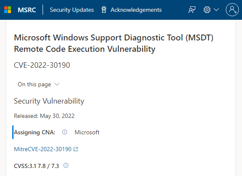Open the Security Updates menu item
Image resolution: width=242 pixels, height=176 pixels.
[x=72, y=10]
